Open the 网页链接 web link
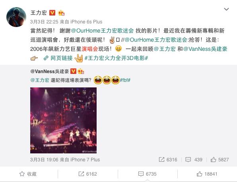This screenshot has width=237, height=182. (x=58, y=58)
